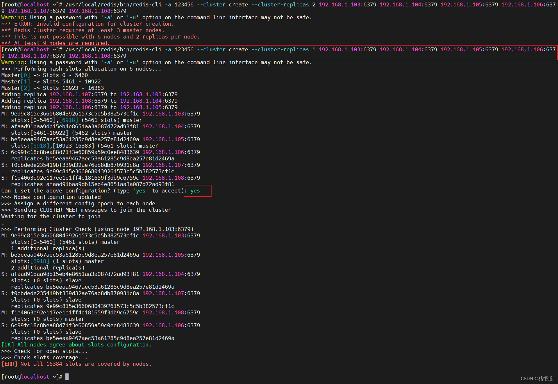Click 'slots:[5461-10922] (5462 slots) master' line

click(x=72, y=133)
